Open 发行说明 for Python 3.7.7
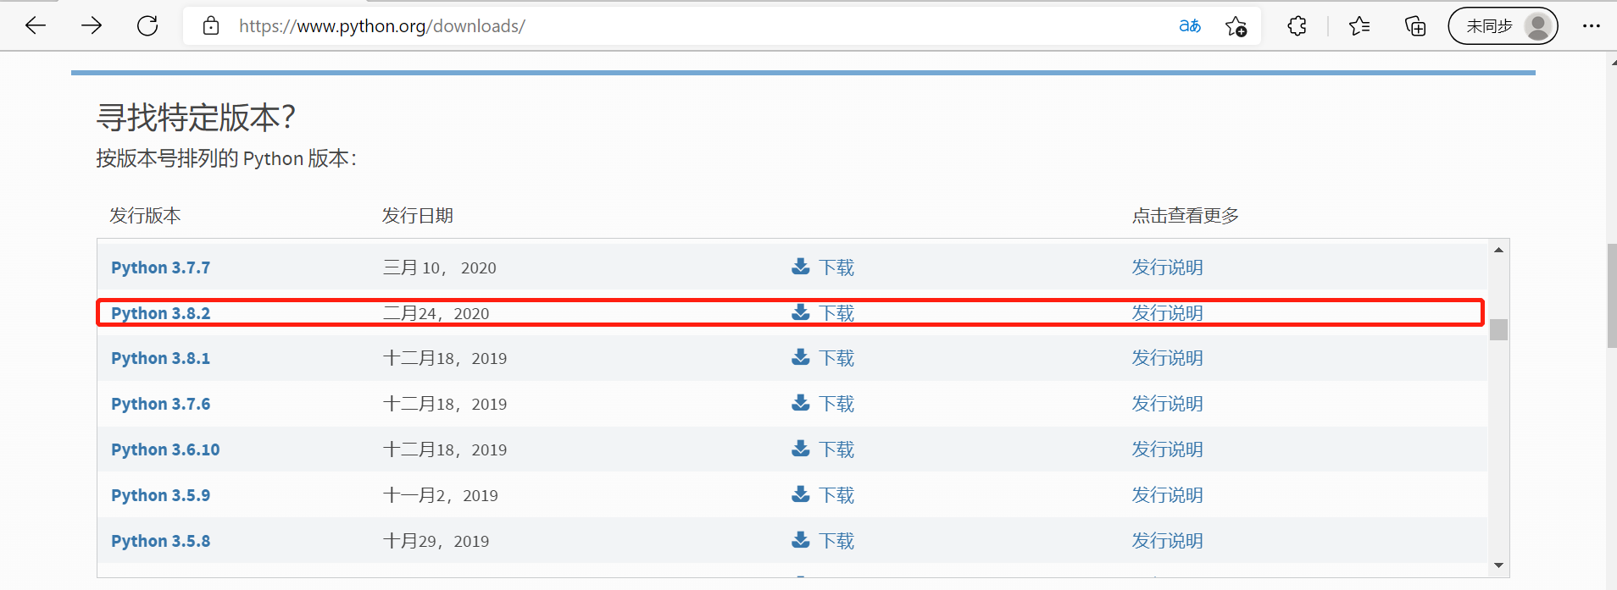The width and height of the screenshot is (1617, 590). click(x=1167, y=267)
